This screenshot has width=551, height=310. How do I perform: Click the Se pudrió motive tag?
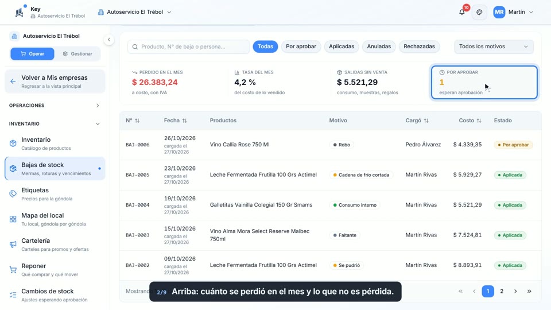click(346, 265)
